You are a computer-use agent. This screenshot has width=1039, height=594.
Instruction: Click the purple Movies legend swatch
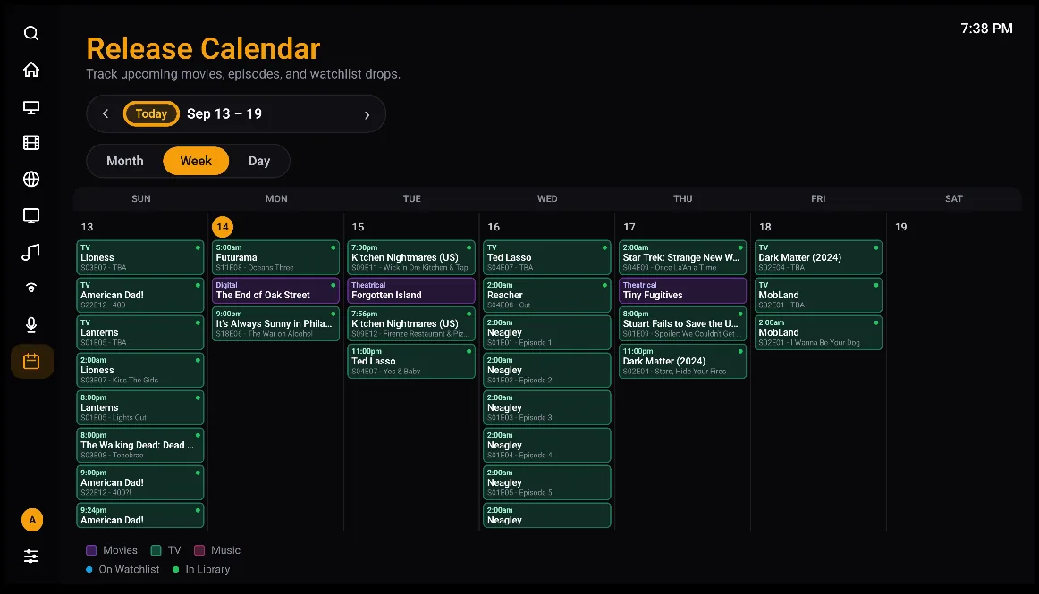click(x=91, y=550)
